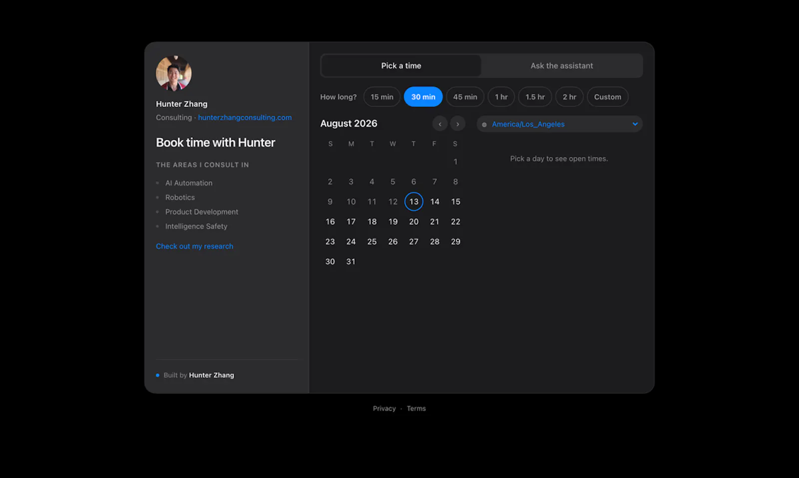The height and width of the screenshot is (478, 799).
Task: Click the How long? label
Action: tap(339, 97)
